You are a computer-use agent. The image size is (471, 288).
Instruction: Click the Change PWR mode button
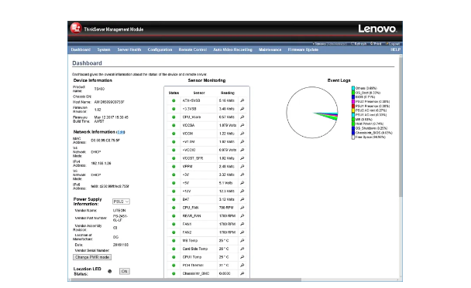pyautogui.click(x=92, y=257)
